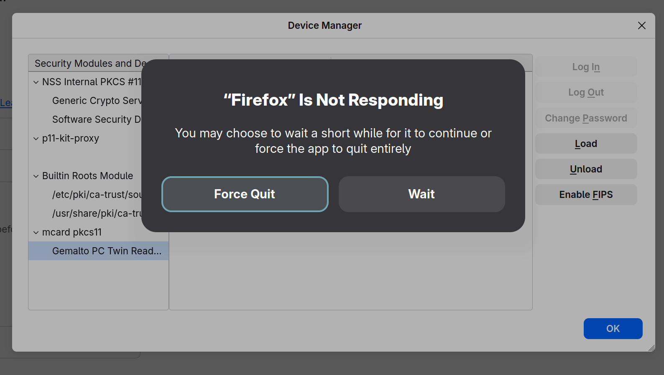The height and width of the screenshot is (375, 664).
Task: Click Load to add a security module
Action: click(585, 143)
